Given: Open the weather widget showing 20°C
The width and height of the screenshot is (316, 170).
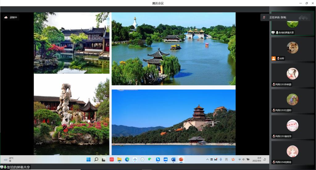Looking at the screenshot, I should point(9,159).
